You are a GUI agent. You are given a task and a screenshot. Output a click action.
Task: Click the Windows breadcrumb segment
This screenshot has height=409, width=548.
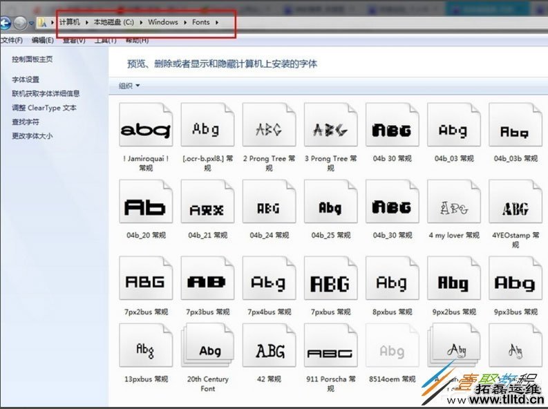click(x=163, y=22)
